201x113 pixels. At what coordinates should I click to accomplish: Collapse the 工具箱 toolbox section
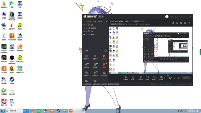106,51
